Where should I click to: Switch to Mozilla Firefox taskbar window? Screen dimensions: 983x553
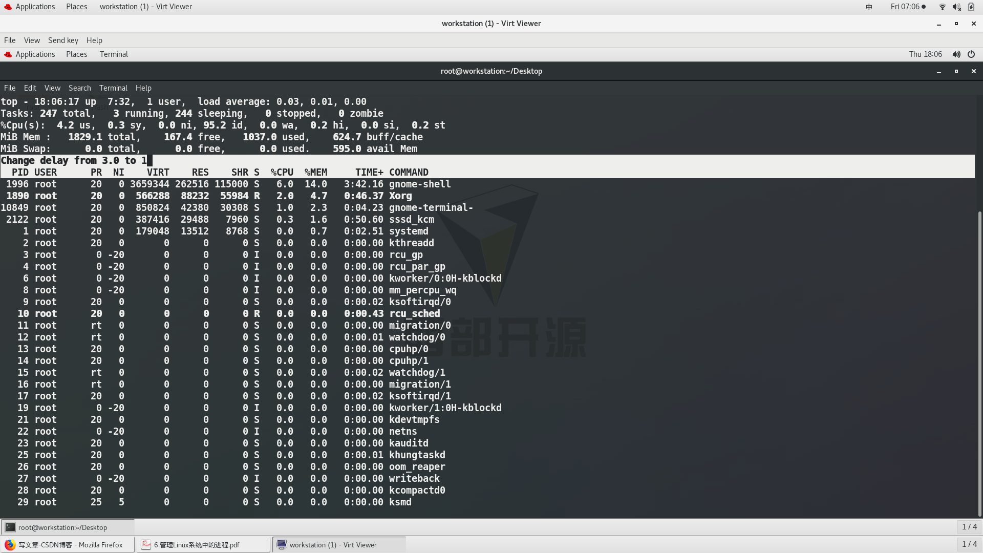pyautogui.click(x=67, y=545)
